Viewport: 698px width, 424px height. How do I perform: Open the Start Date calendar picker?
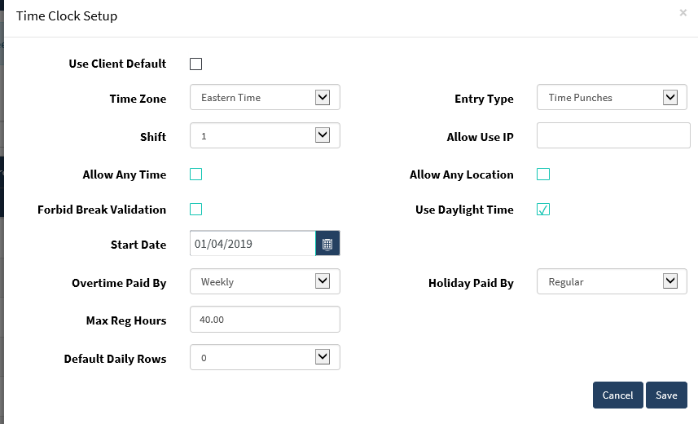click(x=327, y=244)
